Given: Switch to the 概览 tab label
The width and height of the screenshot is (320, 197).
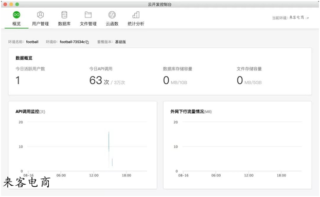Looking at the screenshot, I should pyautogui.click(x=16, y=24).
